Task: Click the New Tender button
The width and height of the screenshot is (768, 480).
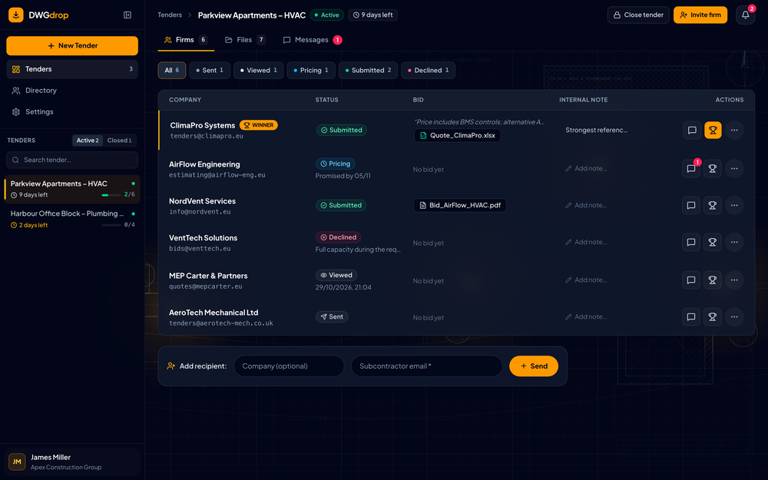Action: pos(72,45)
